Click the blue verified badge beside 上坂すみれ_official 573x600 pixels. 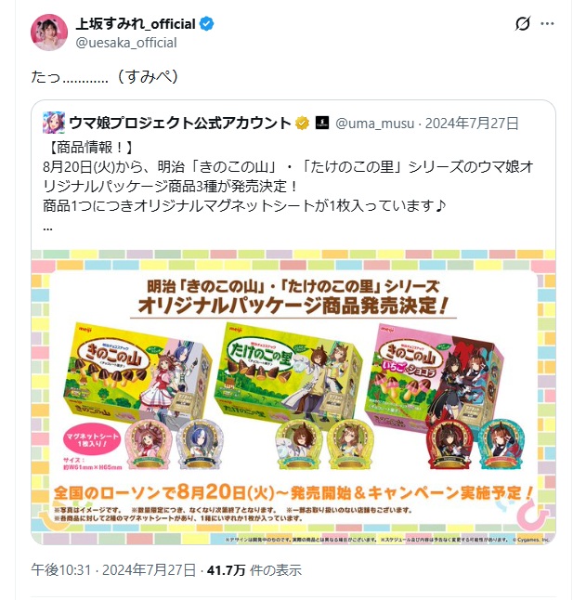tap(207, 24)
